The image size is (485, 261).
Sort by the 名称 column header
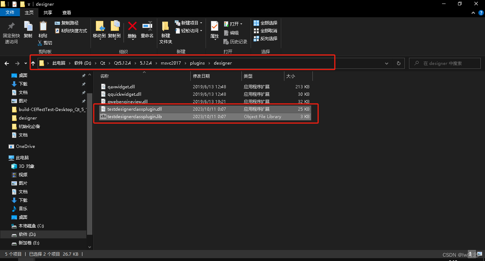(x=104, y=76)
